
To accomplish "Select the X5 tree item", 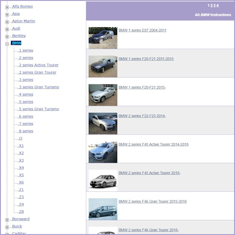I will coord(21,175).
